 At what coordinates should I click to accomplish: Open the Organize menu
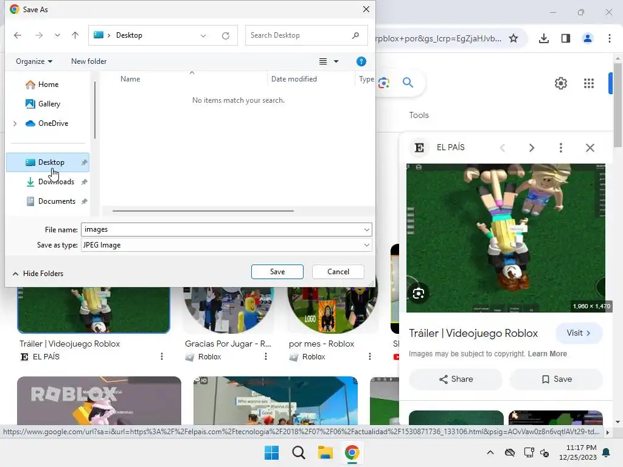34,61
